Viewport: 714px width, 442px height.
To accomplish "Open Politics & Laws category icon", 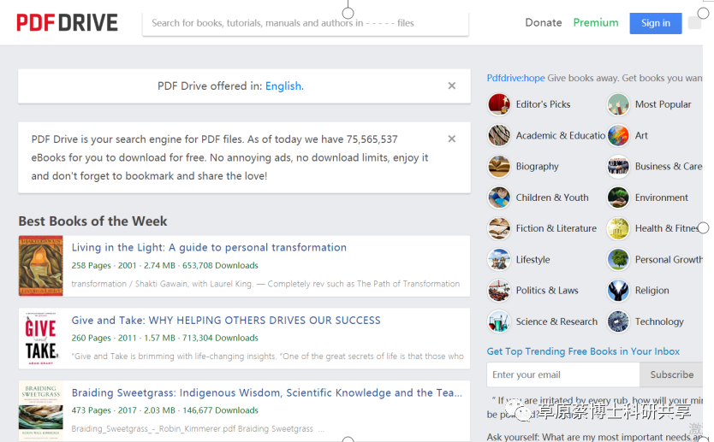I will coord(499,290).
